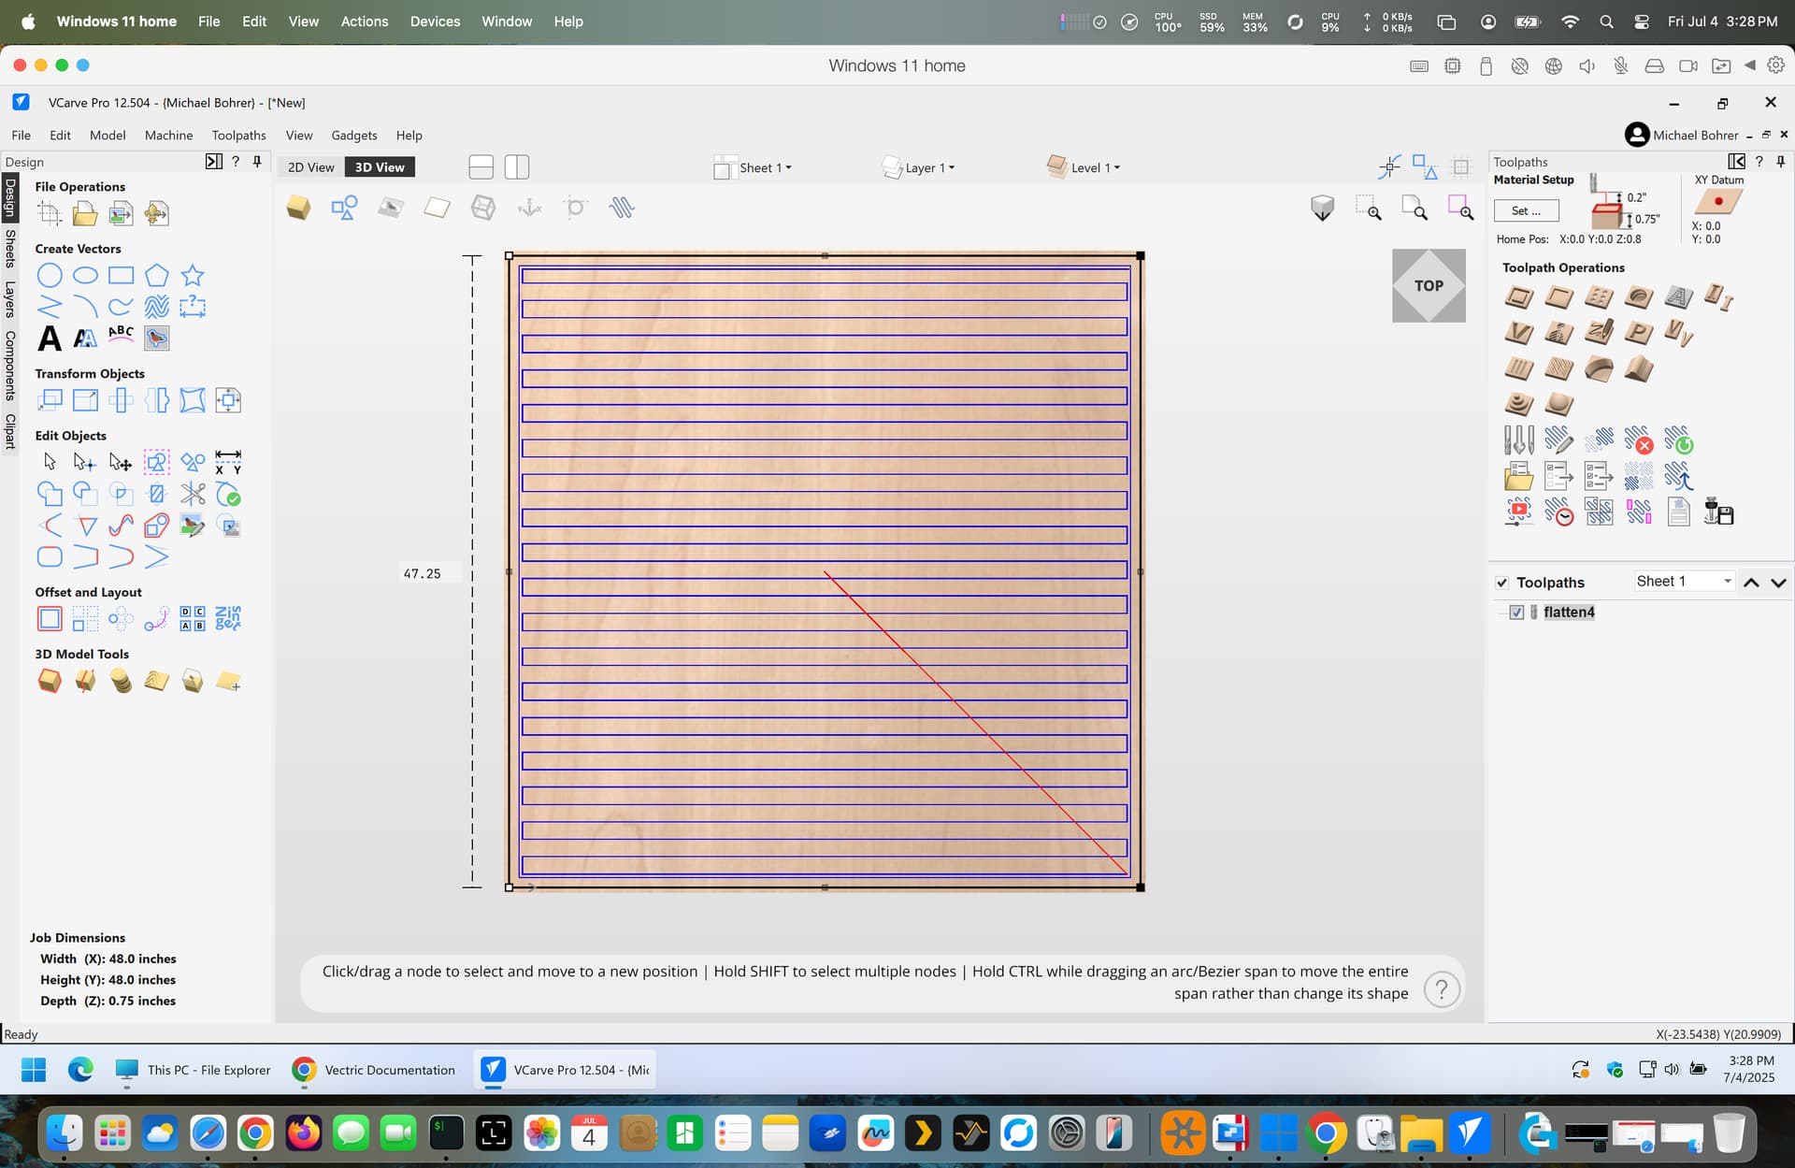Select the Draw Star tool

[x=193, y=276]
